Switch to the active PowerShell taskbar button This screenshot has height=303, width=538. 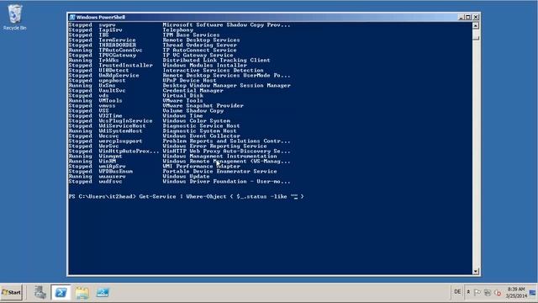click(x=61, y=292)
